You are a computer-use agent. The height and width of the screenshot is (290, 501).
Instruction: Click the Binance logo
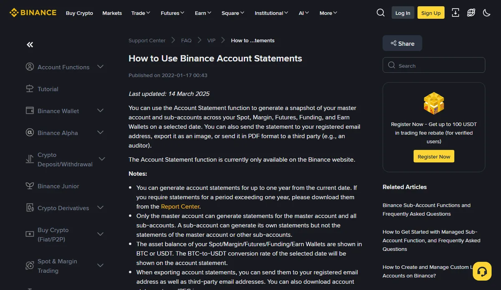[33, 12]
